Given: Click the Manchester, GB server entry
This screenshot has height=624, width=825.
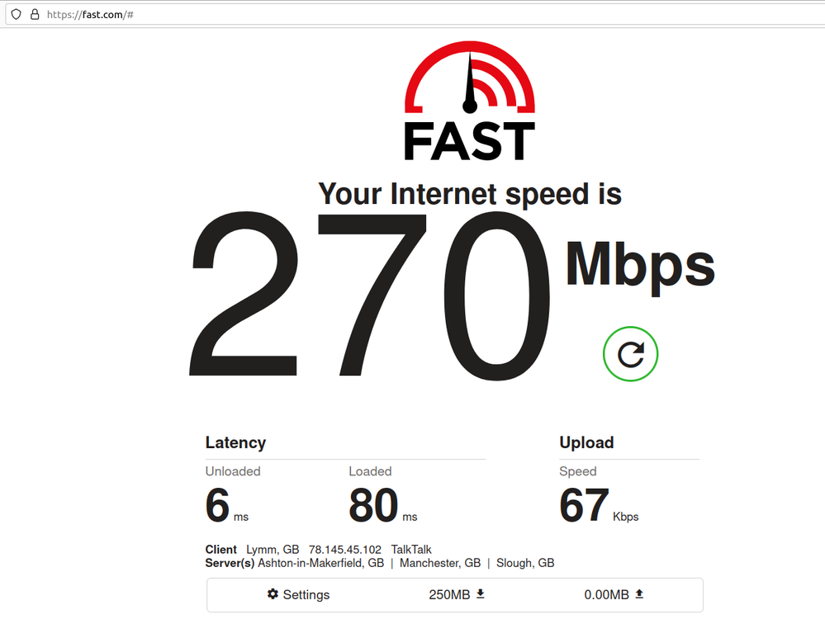Looking at the screenshot, I should [440, 563].
